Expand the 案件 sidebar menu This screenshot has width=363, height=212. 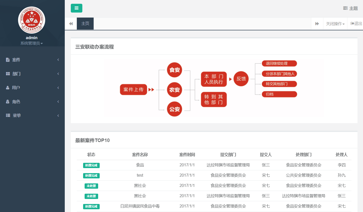[16, 60]
